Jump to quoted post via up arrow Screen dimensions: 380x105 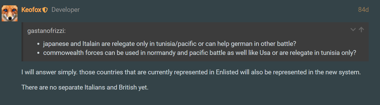361,30
